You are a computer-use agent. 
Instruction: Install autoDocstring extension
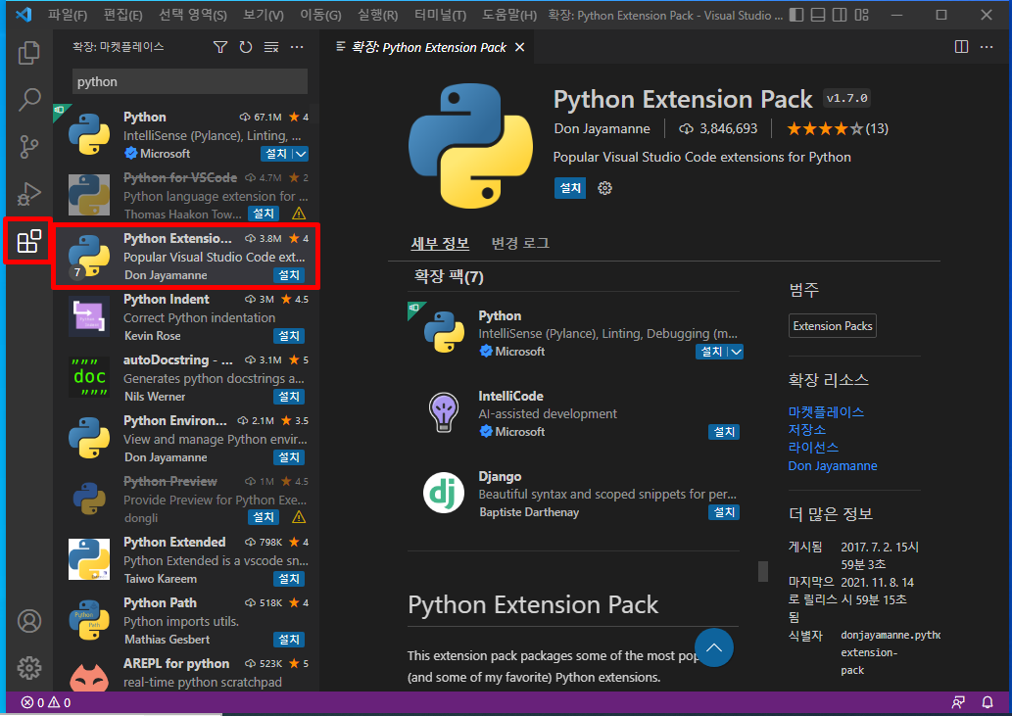pos(288,397)
